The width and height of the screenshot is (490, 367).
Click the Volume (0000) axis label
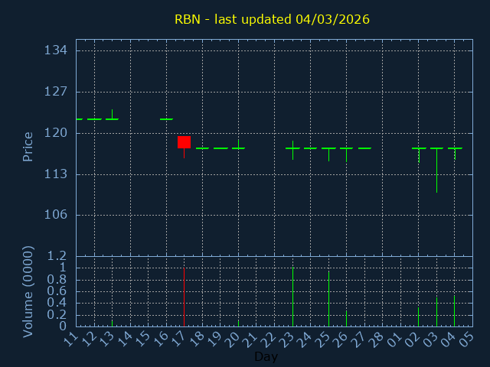(x=28, y=291)
